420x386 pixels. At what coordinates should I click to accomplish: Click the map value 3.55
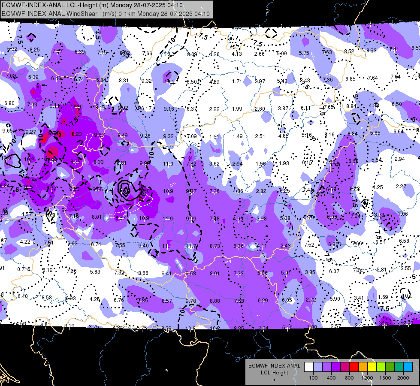click(x=406, y=268)
